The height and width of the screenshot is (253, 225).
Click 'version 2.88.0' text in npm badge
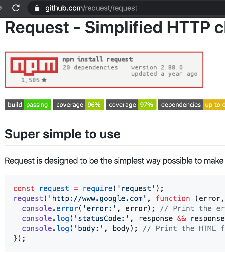(x=157, y=67)
